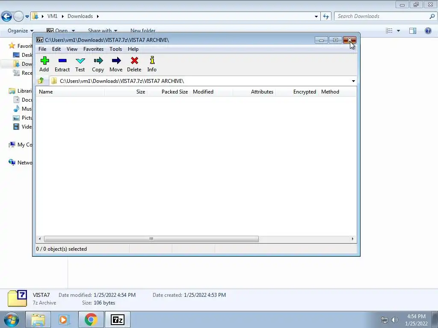This screenshot has height=328, width=438.
Task: Click Explorer Back navigation button
Action: (6, 17)
